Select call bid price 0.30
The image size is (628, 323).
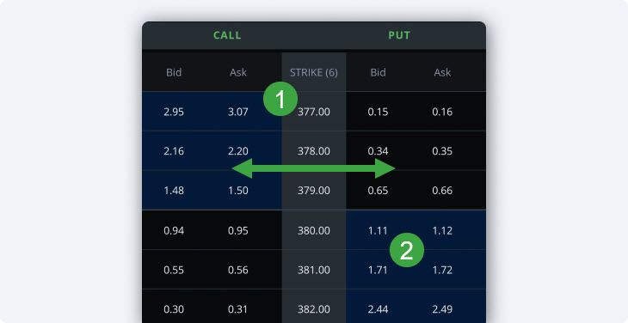point(174,309)
